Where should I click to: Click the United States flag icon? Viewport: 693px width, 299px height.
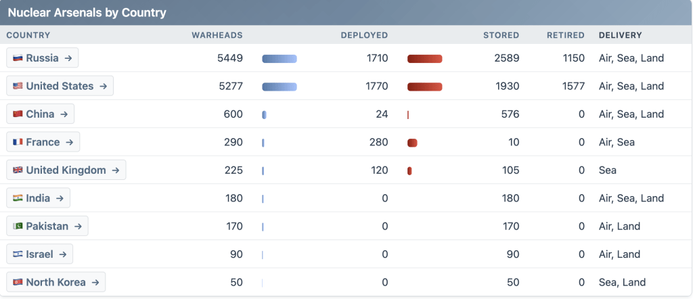pyautogui.click(x=18, y=86)
